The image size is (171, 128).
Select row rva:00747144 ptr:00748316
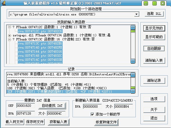[x=40, y=51]
